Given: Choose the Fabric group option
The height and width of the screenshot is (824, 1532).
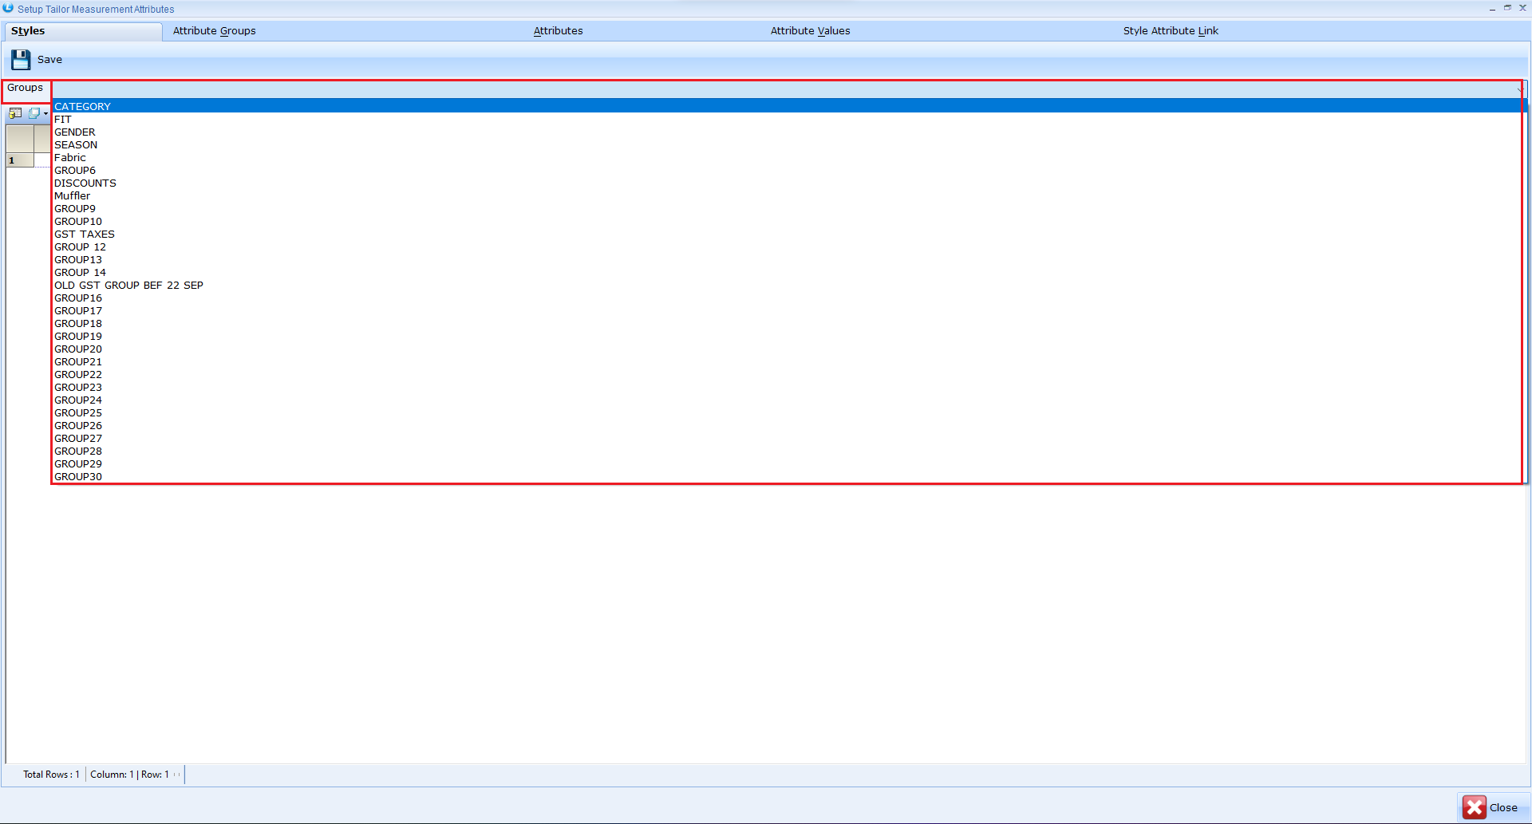Looking at the screenshot, I should (x=70, y=158).
